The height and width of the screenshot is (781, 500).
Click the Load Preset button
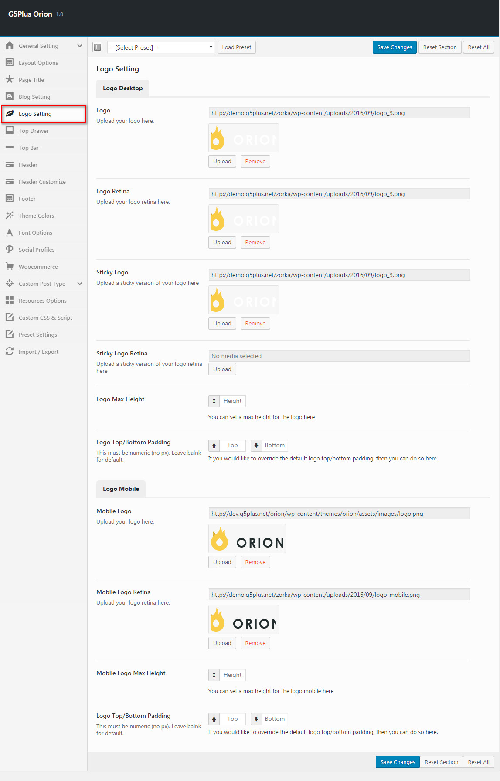pos(237,47)
